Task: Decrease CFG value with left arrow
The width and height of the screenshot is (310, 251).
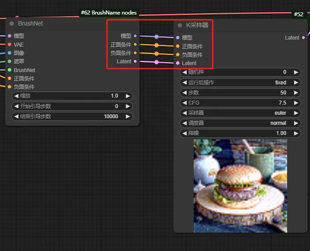Action: click(x=185, y=103)
